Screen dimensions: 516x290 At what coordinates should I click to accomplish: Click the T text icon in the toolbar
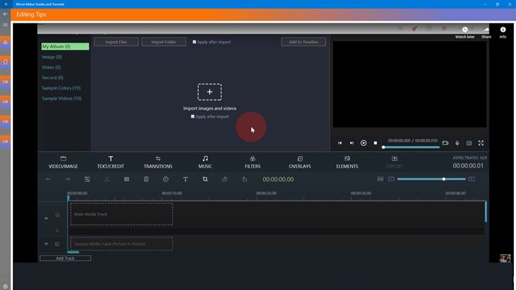(x=185, y=179)
